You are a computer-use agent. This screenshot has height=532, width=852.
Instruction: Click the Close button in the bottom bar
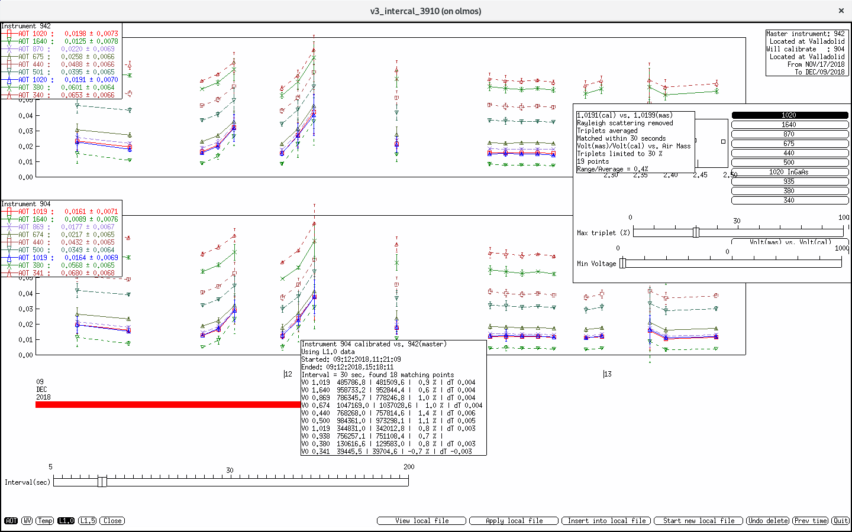click(112, 521)
